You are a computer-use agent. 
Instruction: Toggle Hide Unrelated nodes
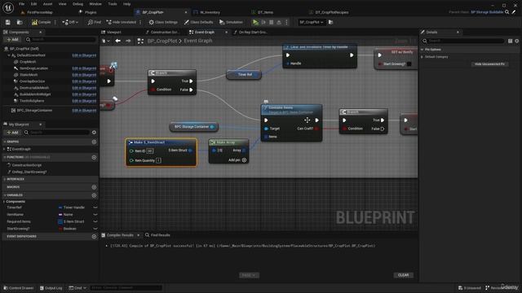122,22
